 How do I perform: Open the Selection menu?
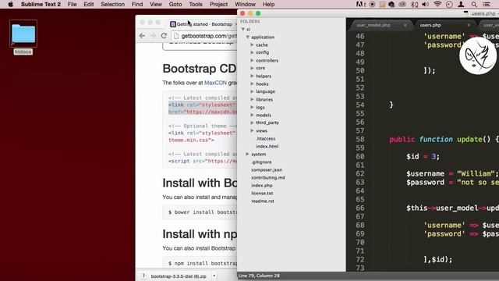[x=112, y=5]
